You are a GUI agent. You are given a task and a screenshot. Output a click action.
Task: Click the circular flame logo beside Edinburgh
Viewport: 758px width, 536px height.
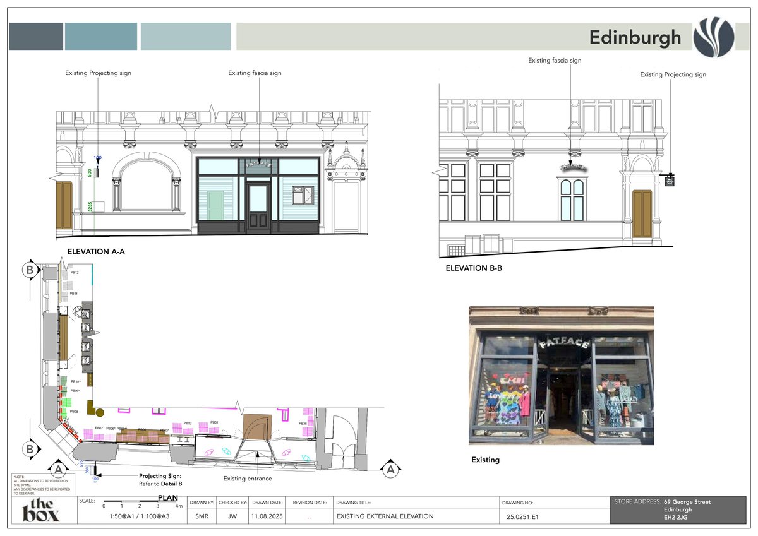714,37
